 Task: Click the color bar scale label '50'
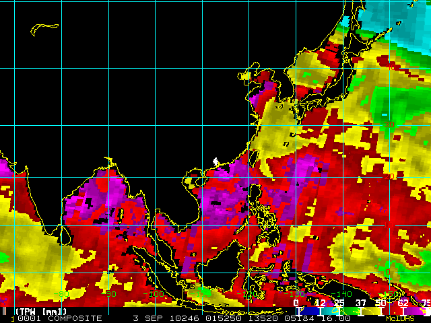click(381, 303)
